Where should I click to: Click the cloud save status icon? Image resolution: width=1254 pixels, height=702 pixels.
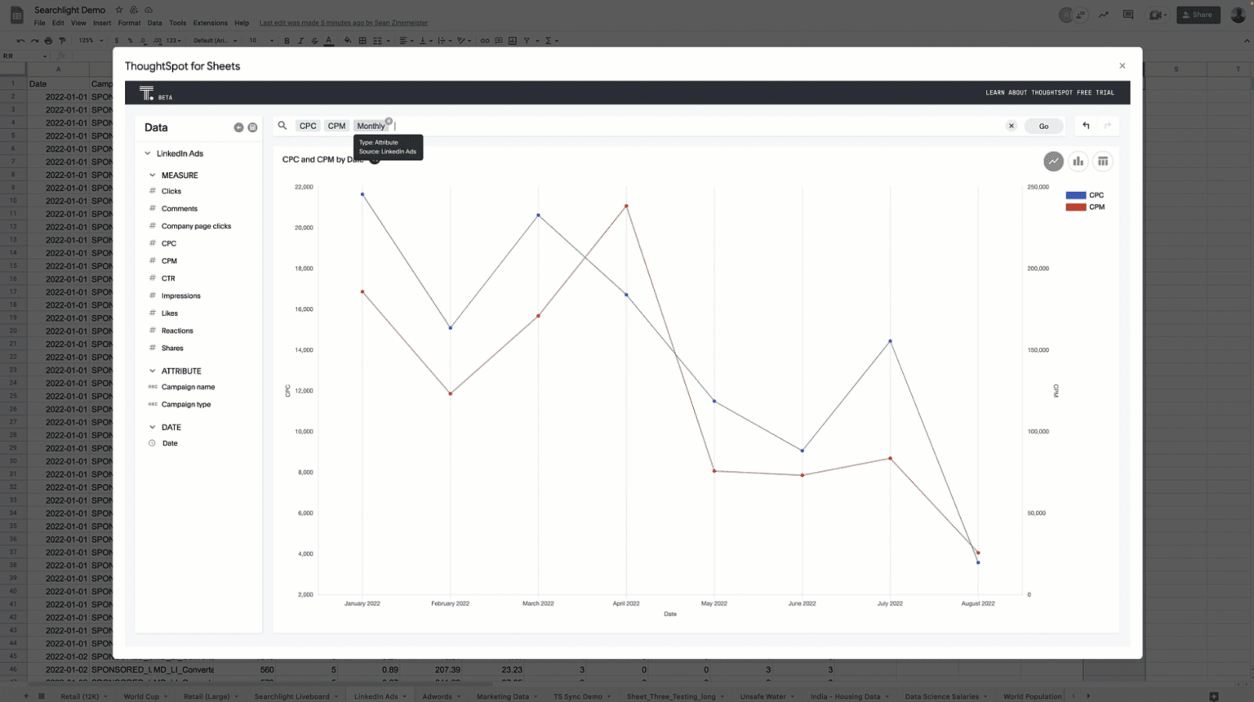tap(149, 10)
